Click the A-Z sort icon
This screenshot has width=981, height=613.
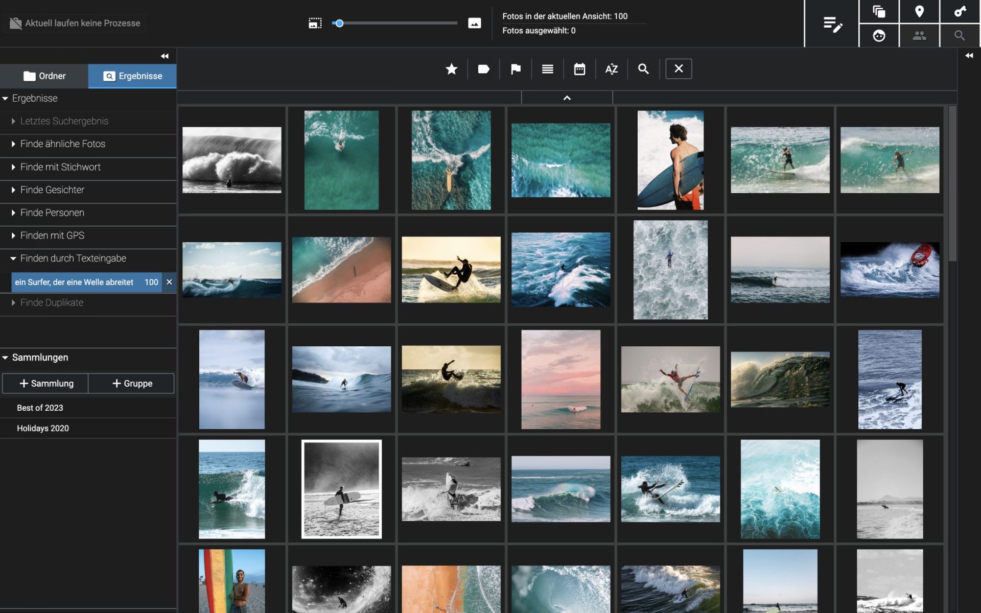pyautogui.click(x=611, y=69)
